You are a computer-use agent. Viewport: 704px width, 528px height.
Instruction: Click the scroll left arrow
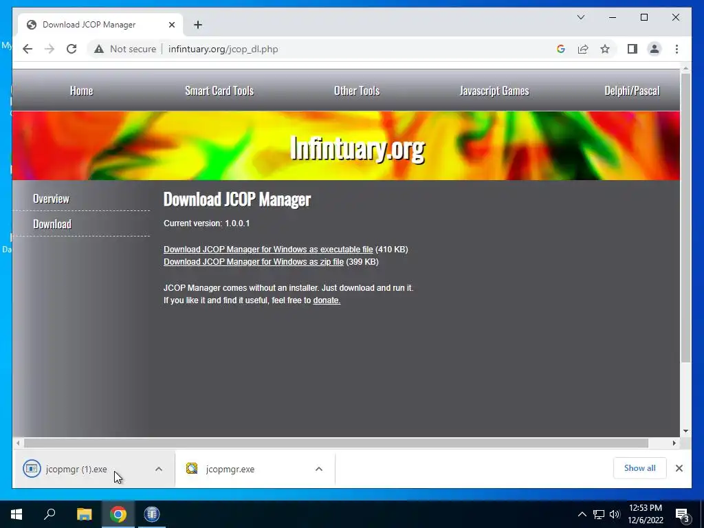pos(17,443)
